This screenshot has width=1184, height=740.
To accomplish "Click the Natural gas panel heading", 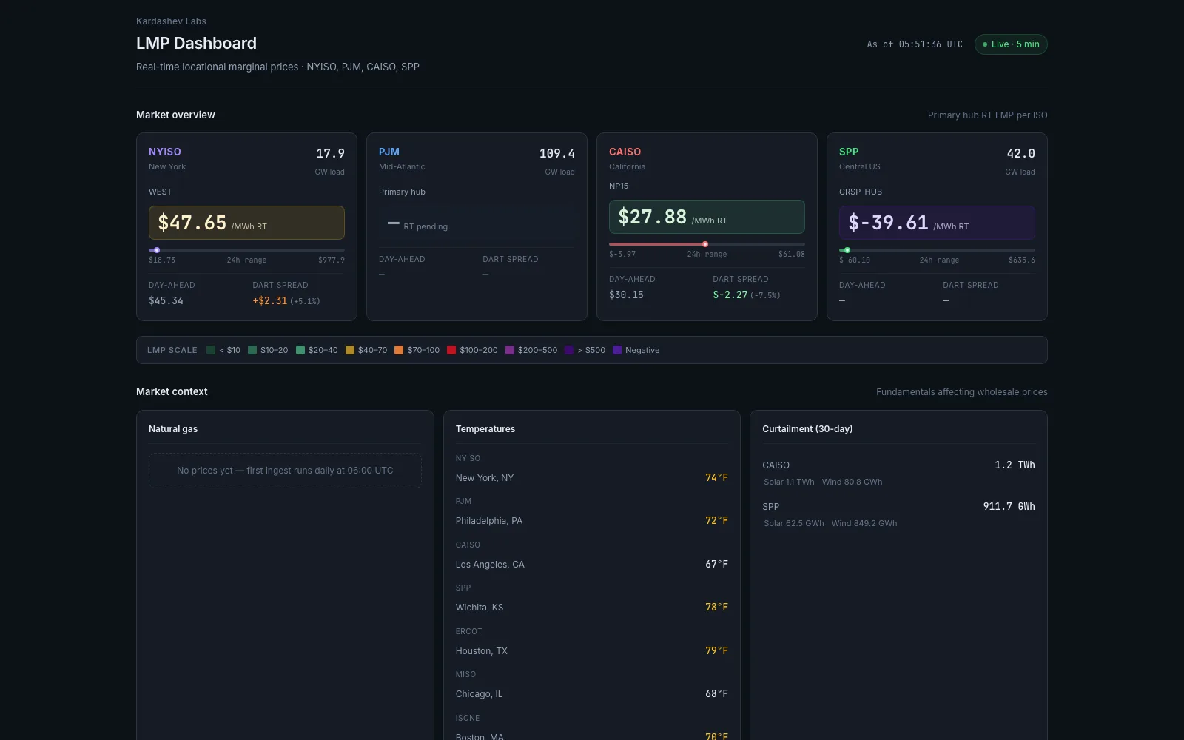I will click(173, 429).
